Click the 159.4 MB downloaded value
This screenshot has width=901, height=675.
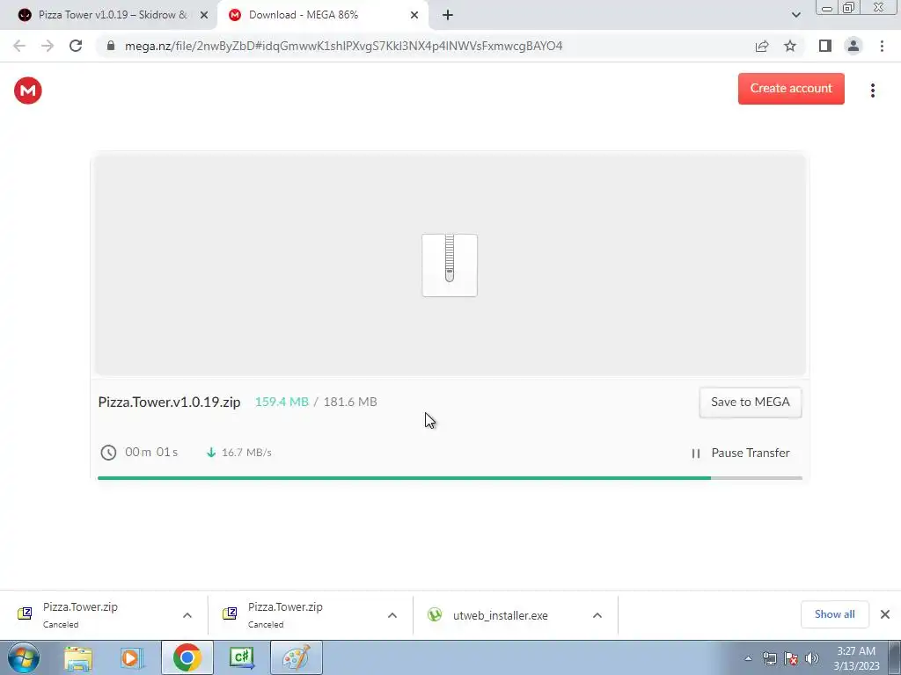point(282,402)
